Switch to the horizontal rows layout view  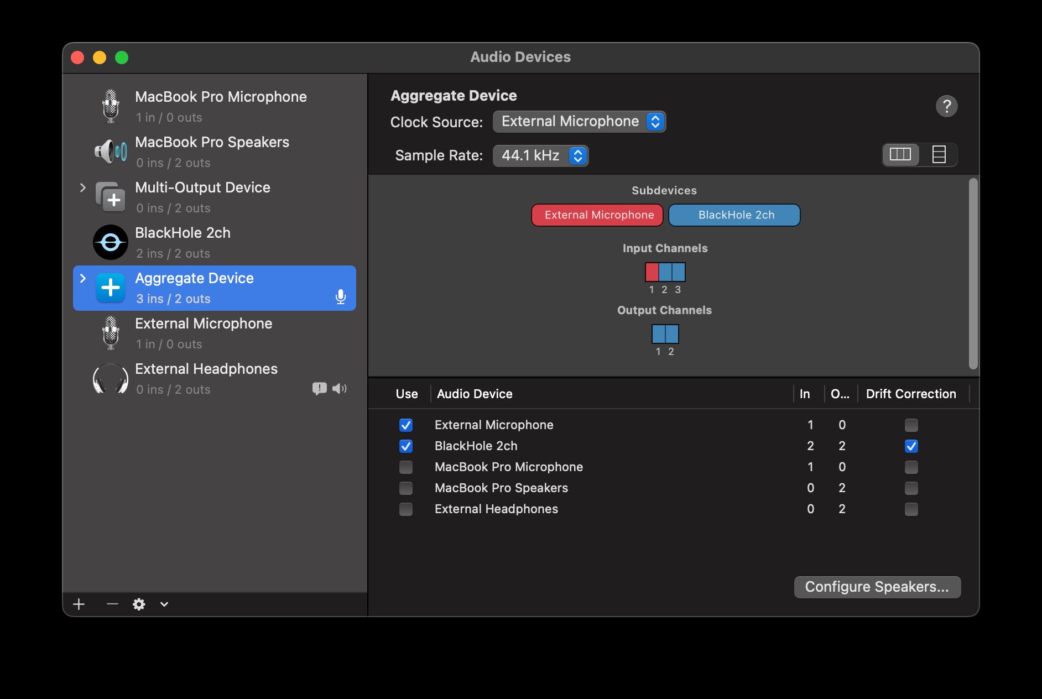pyautogui.click(x=939, y=154)
